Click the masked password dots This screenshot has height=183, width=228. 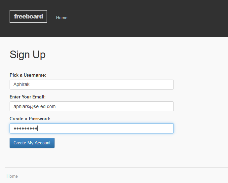(25, 128)
